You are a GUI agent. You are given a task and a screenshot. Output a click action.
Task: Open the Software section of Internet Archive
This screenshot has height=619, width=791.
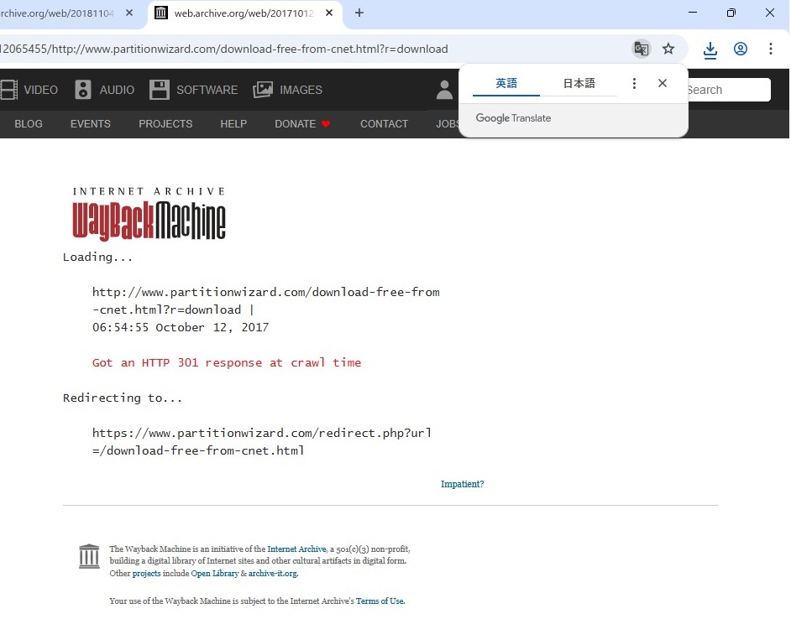(194, 90)
